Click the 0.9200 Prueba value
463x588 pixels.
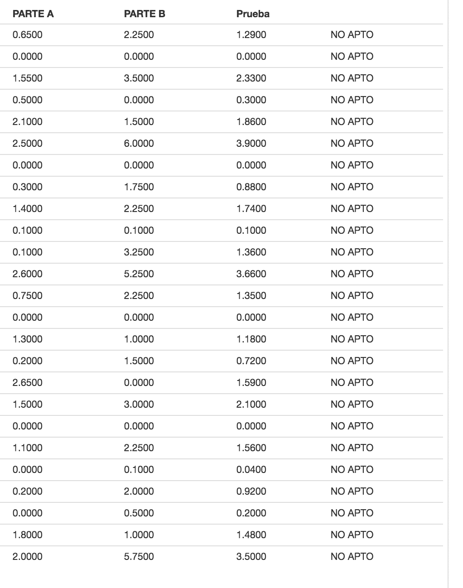point(251,492)
